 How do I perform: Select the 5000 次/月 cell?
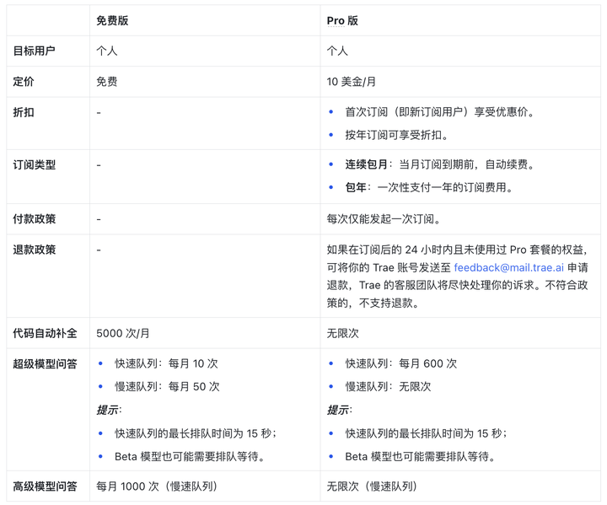[123, 333]
